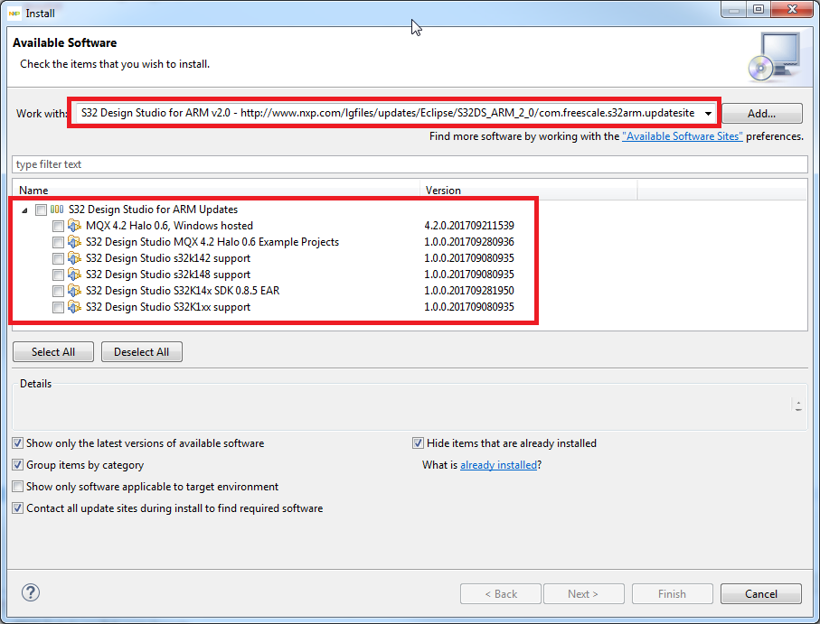
Task: Click the feature icon next to s32k148 support
Action: 74,275
